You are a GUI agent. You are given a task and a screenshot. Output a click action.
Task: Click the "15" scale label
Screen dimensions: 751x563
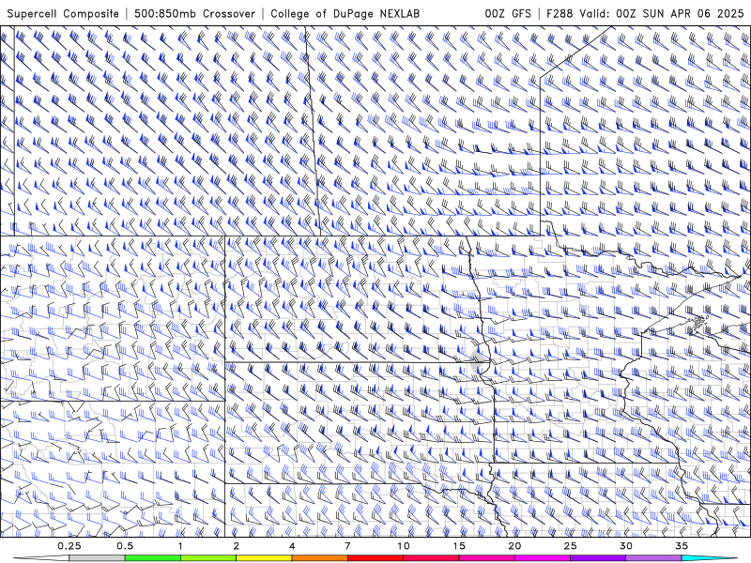pos(459,546)
